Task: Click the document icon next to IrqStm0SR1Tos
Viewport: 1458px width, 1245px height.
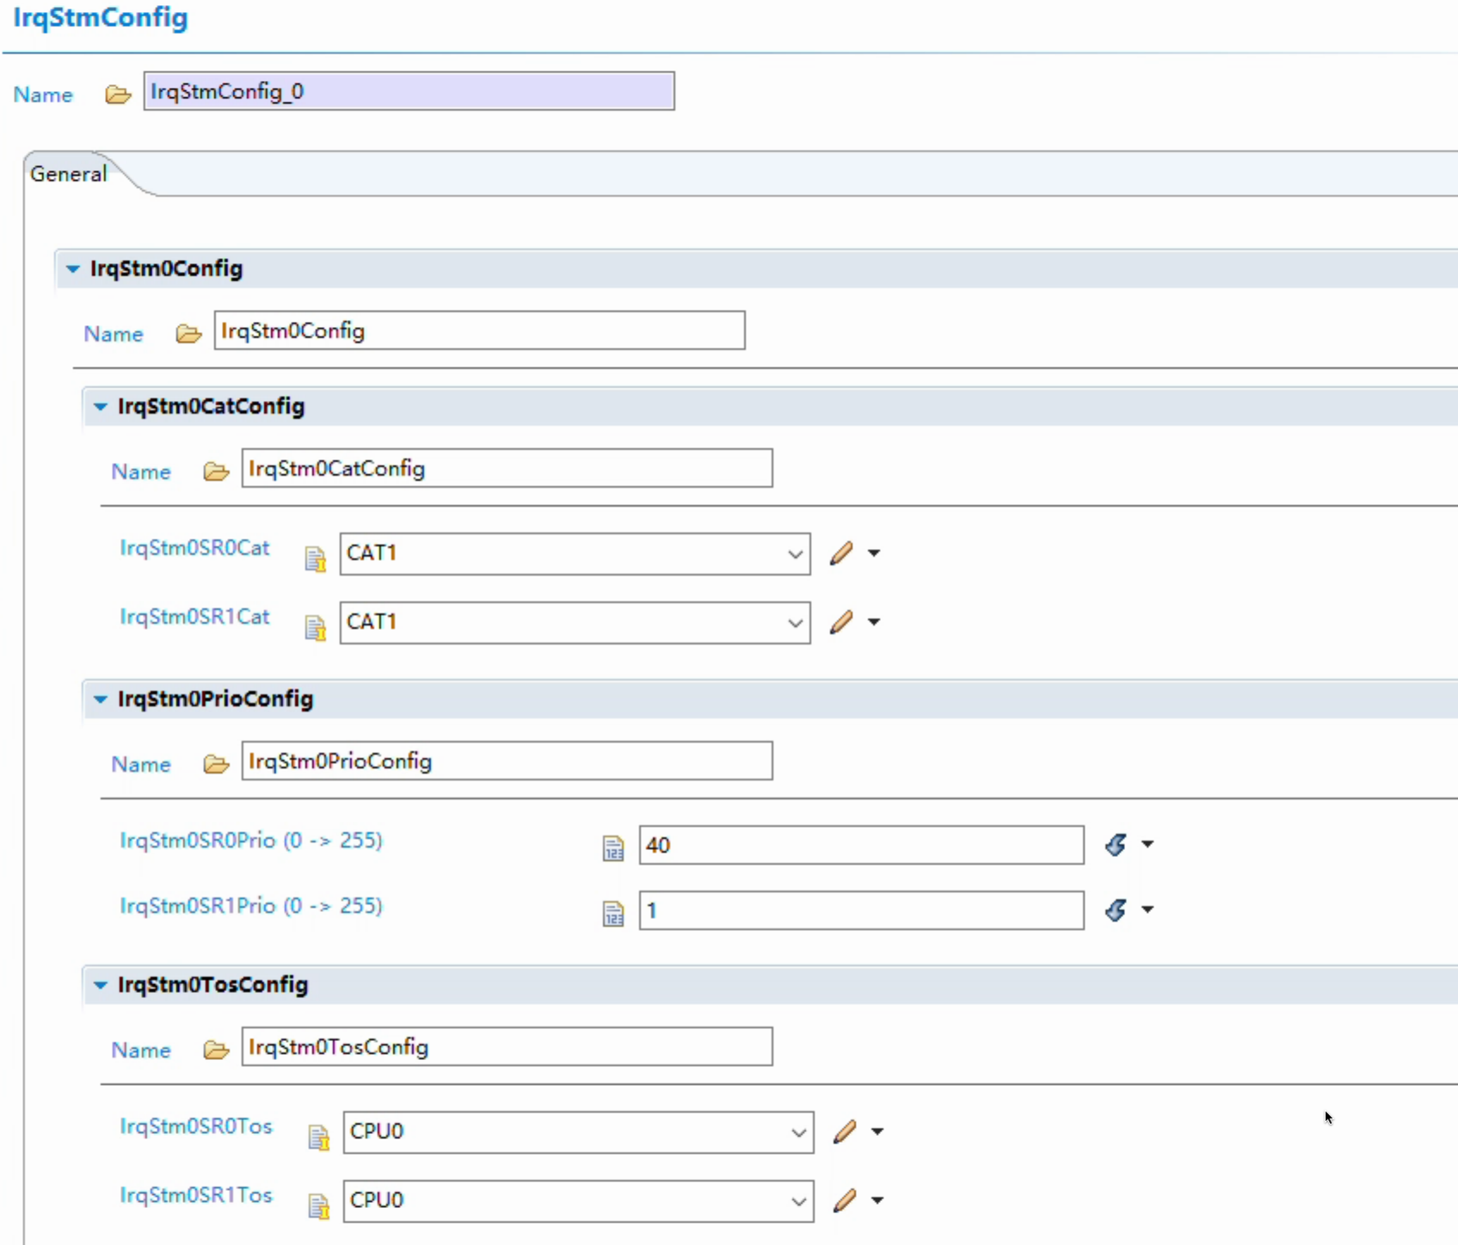Action: (319, 1205)
